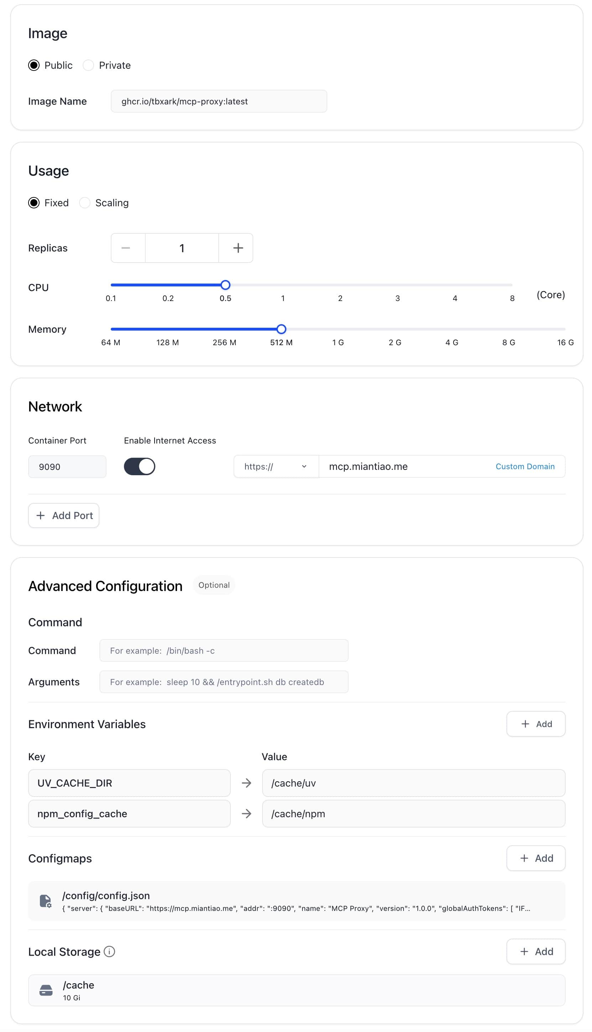This screenshot has width=592, height=1032.
Task: Click the plus icon in Add Port button
Action: click(41, 515)
